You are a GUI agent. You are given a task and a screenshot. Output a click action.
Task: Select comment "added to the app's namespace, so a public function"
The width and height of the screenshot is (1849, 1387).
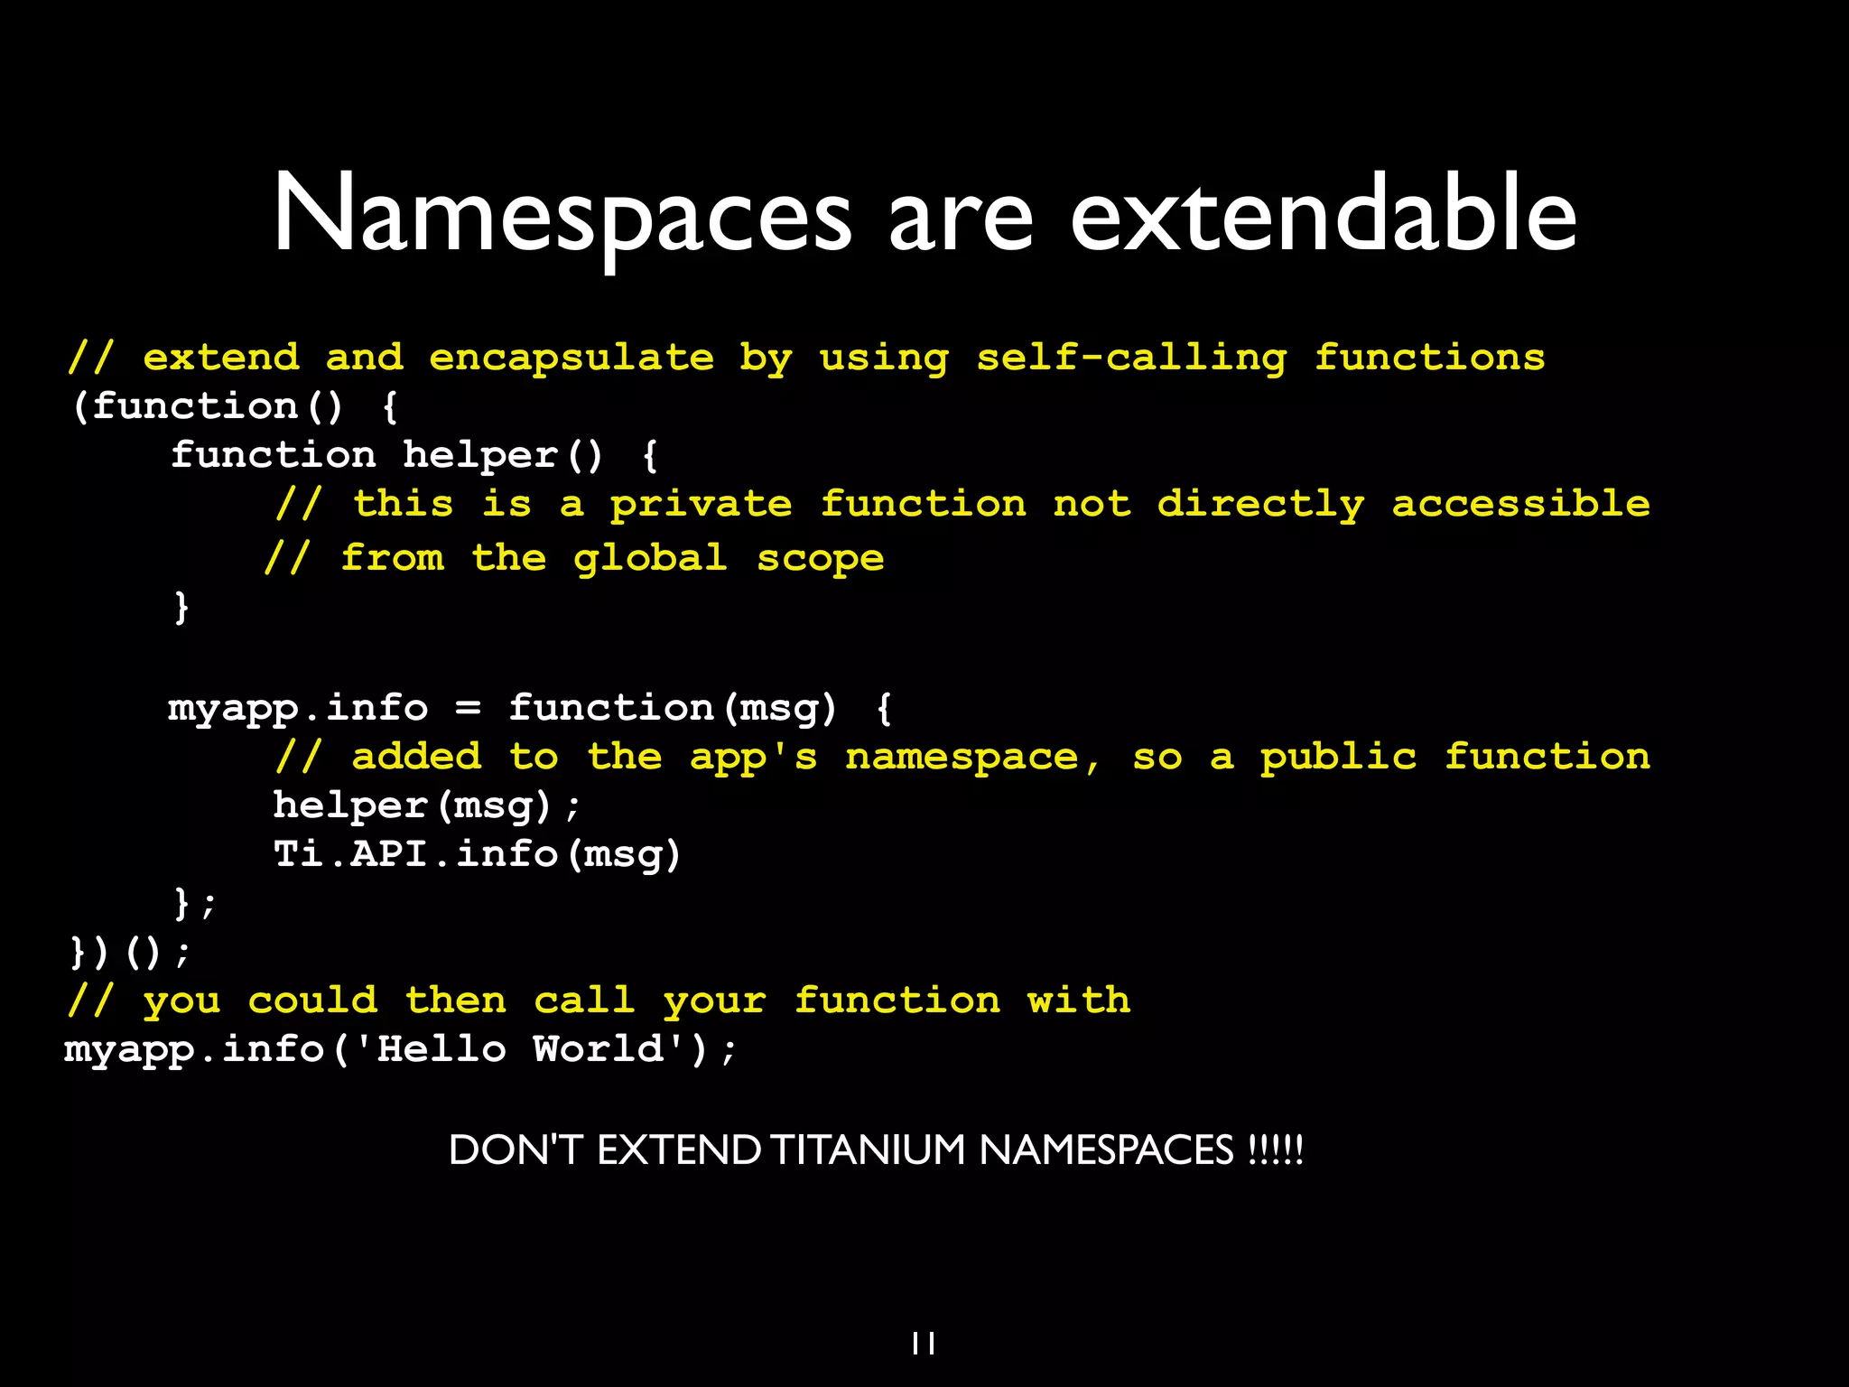[962, 757]
